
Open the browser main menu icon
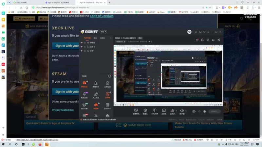tap(259, 8)
